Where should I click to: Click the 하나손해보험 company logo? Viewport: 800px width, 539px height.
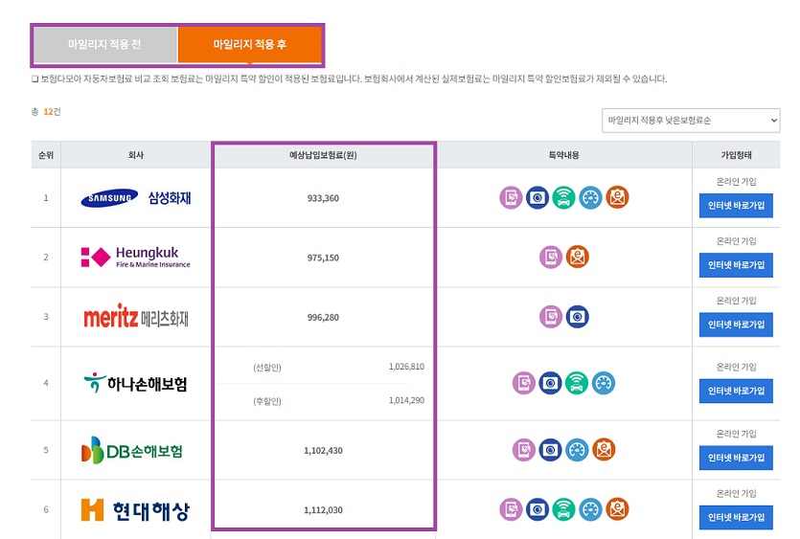[x=136, y=383]
